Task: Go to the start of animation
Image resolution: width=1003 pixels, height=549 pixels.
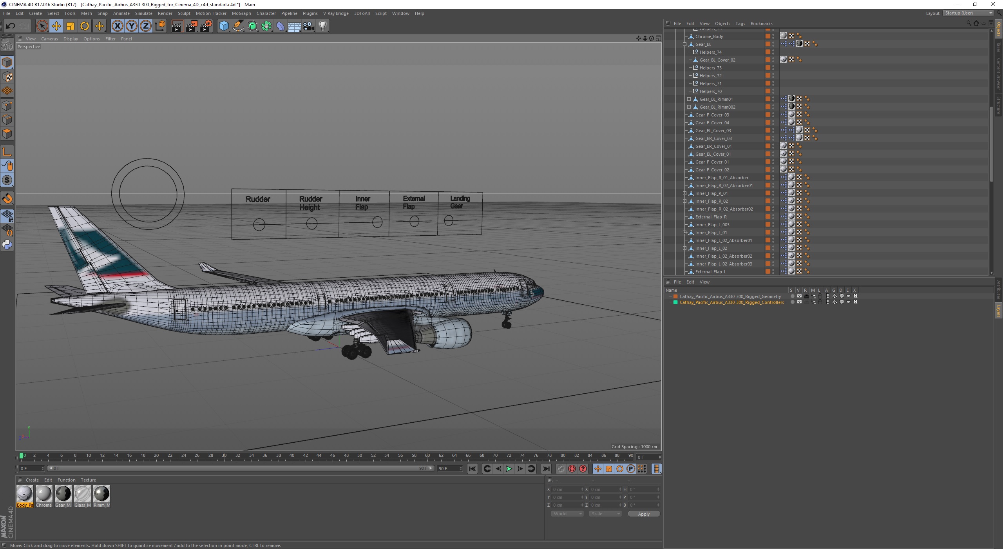Action: coord(473,469)
